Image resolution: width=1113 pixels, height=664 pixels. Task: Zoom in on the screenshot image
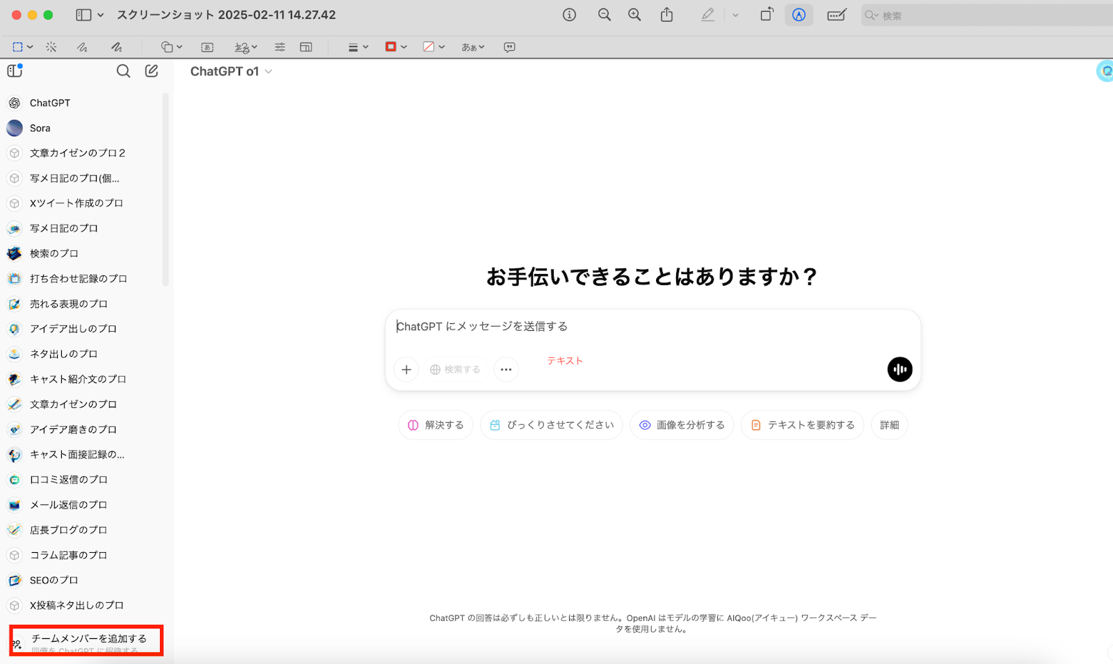click(x=634, y=15)
